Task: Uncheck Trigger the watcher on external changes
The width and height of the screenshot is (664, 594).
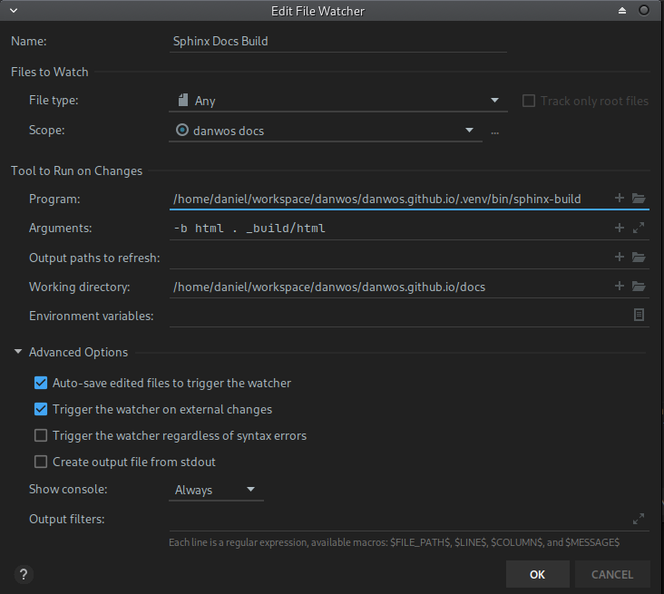Action: [41, 409]
